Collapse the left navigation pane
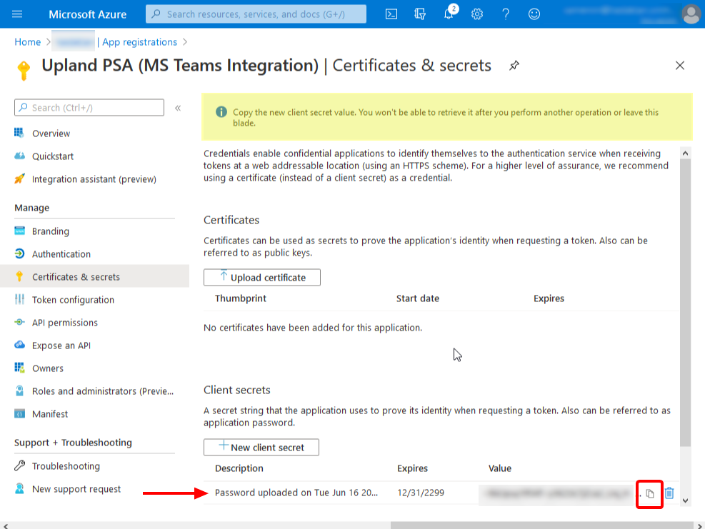 click(x=178, y=108)
